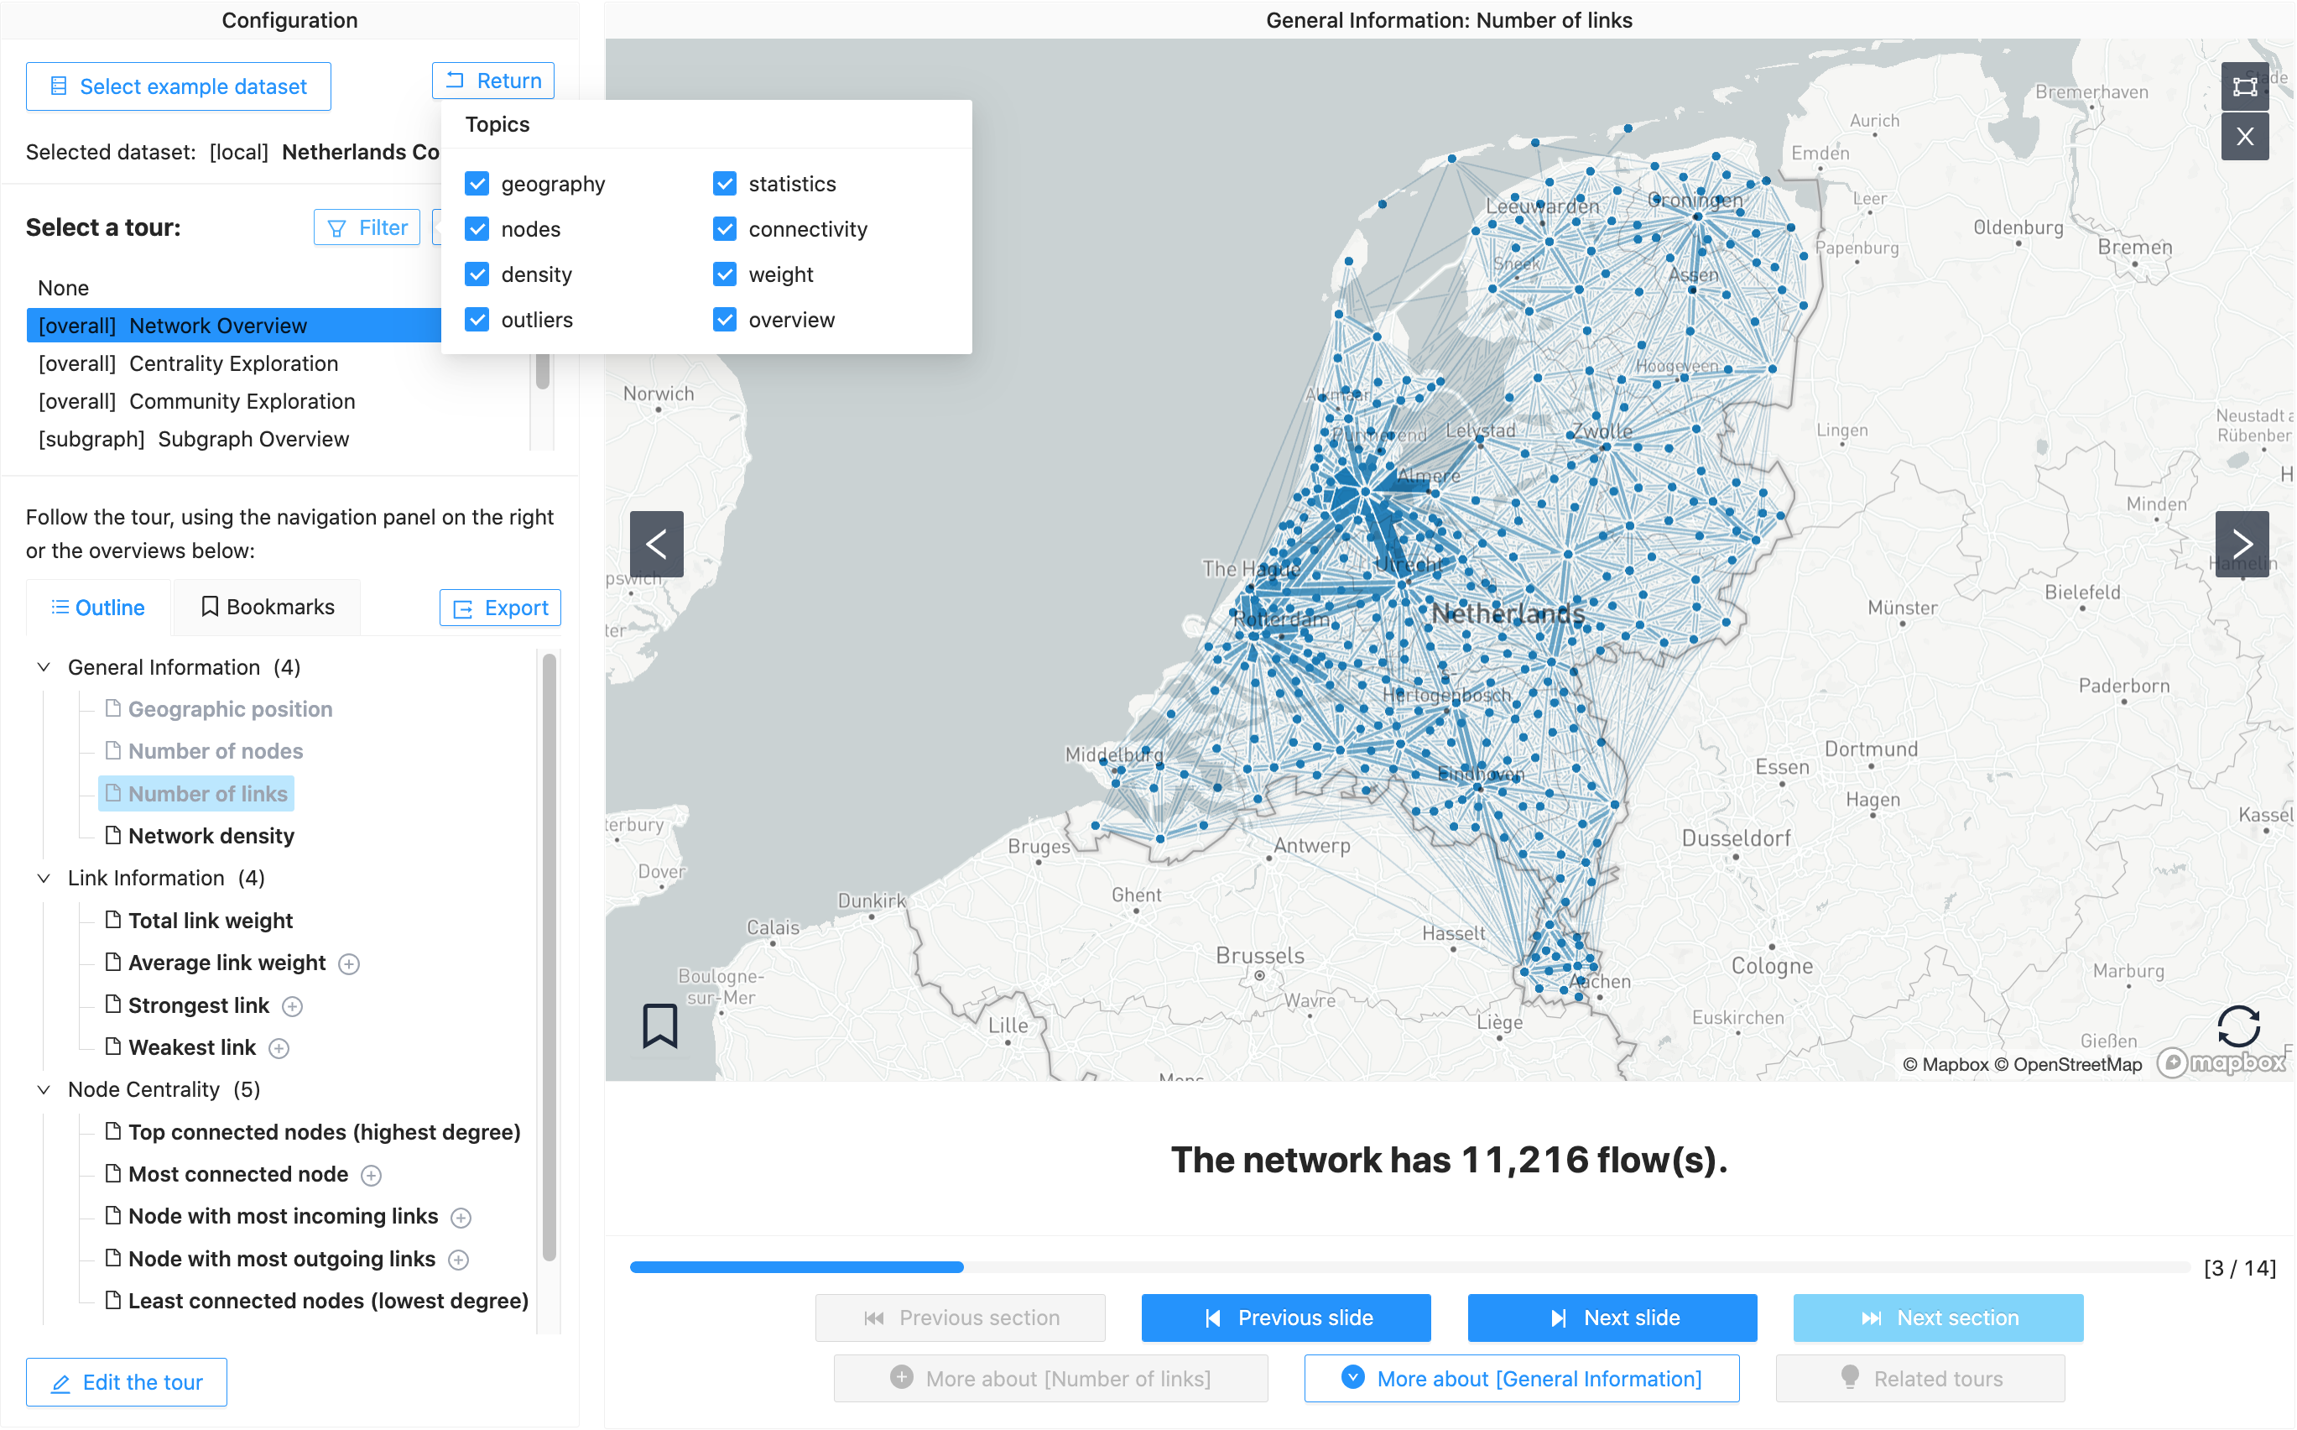Click plus icon beside Strongest link
The image size is (2297, 1430).
pos(292,1006)
